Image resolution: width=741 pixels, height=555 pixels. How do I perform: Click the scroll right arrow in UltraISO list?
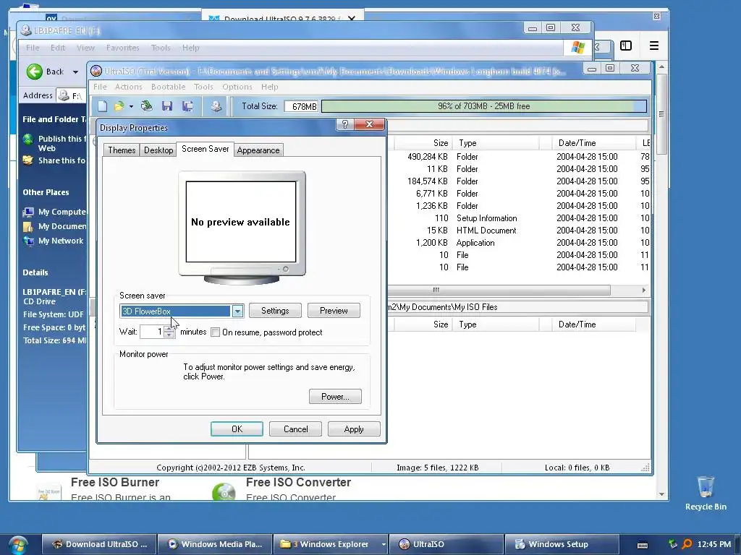click(x=643, y=290)
